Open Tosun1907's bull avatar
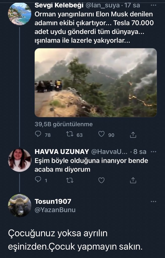This screenshot has width=165, height=258. (20, 206)
